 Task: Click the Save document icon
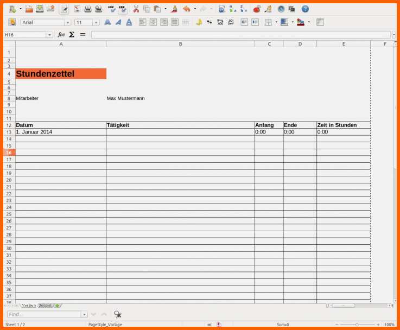[40, 9]
